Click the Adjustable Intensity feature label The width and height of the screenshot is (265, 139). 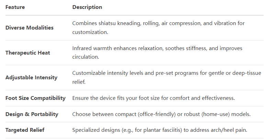(32, 78)
